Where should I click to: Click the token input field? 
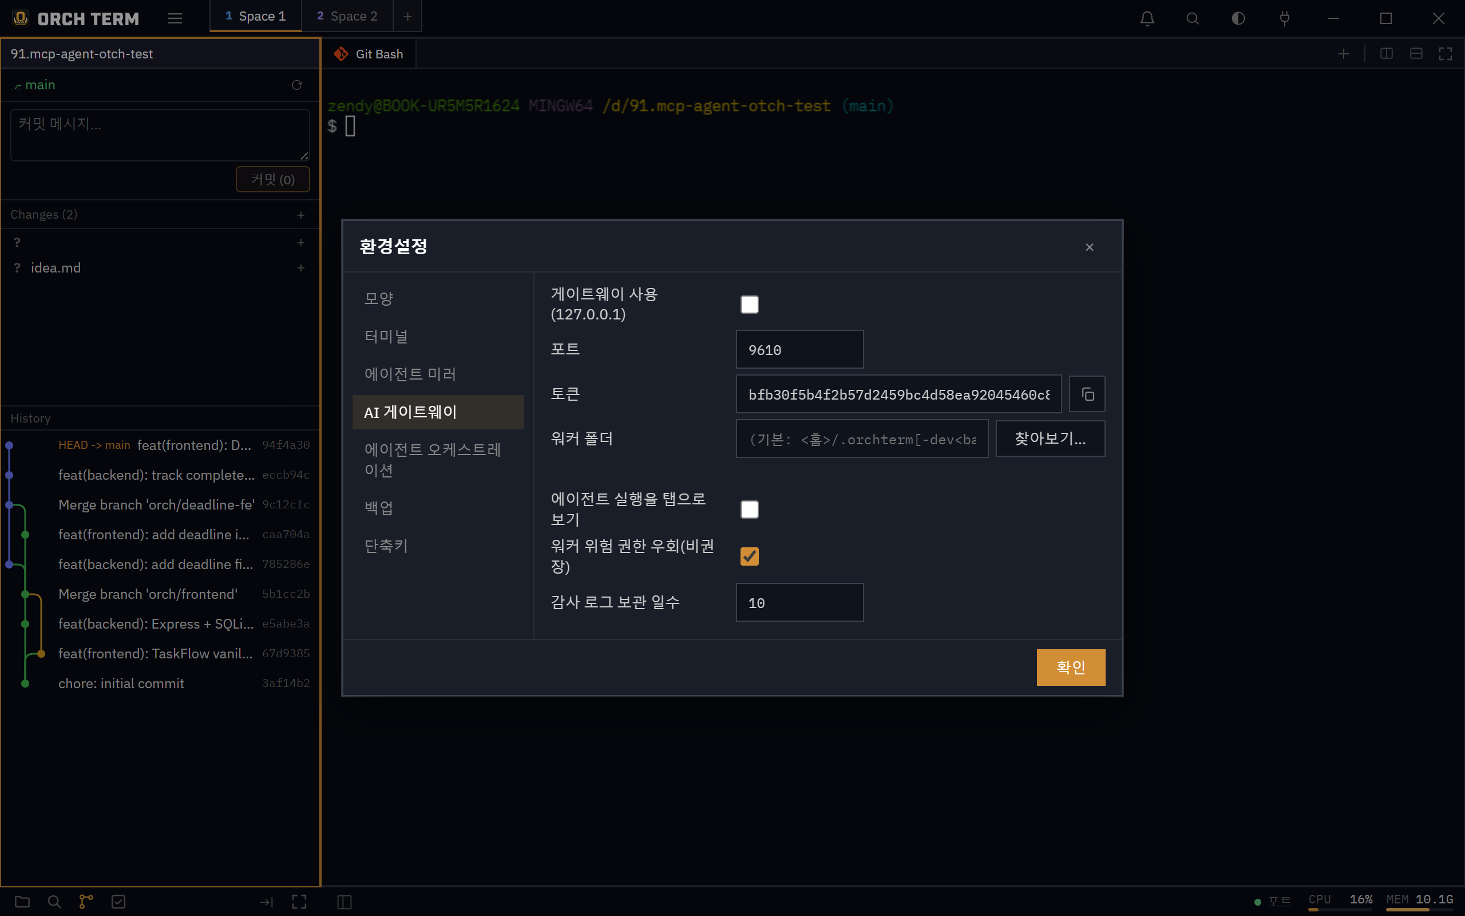[898, 394]
